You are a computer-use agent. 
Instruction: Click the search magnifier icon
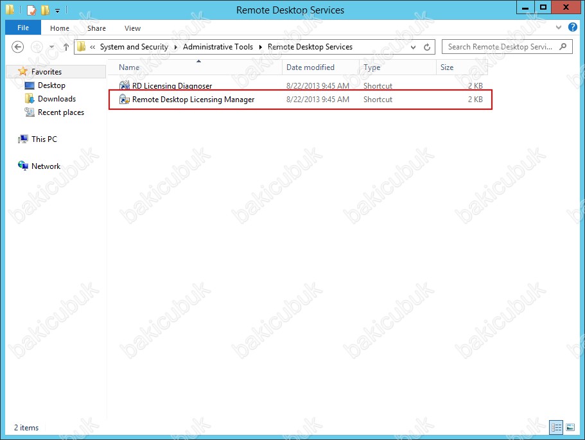coord(563,47)
